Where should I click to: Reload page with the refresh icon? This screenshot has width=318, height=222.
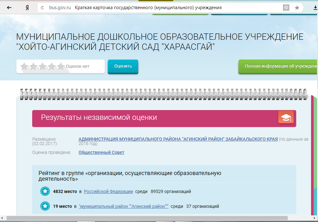point(42,8)
